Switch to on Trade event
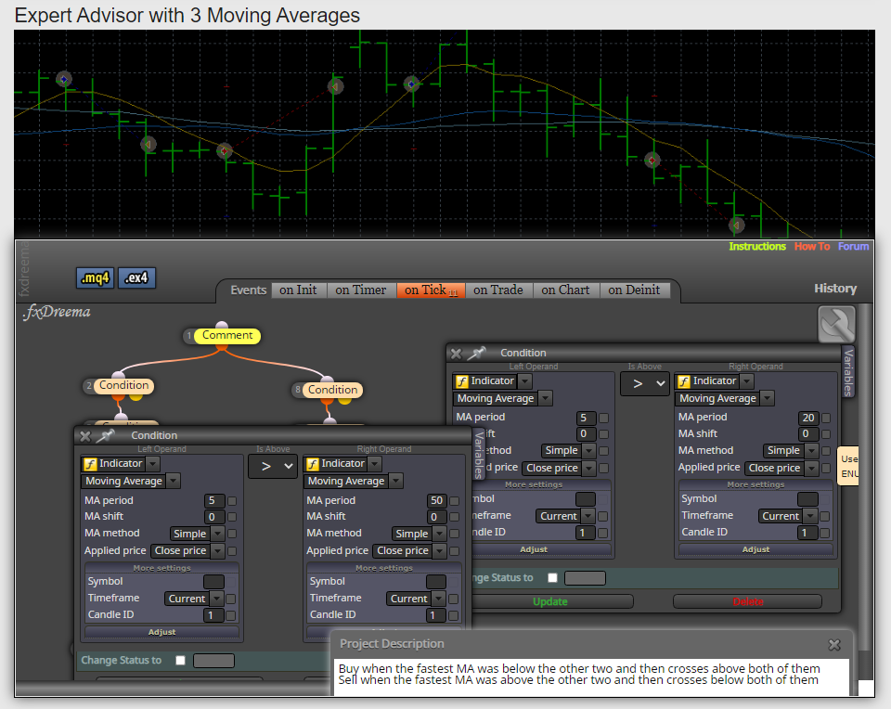Image resolution: width=891 pixels, height=709 pixels. [498, 290]
